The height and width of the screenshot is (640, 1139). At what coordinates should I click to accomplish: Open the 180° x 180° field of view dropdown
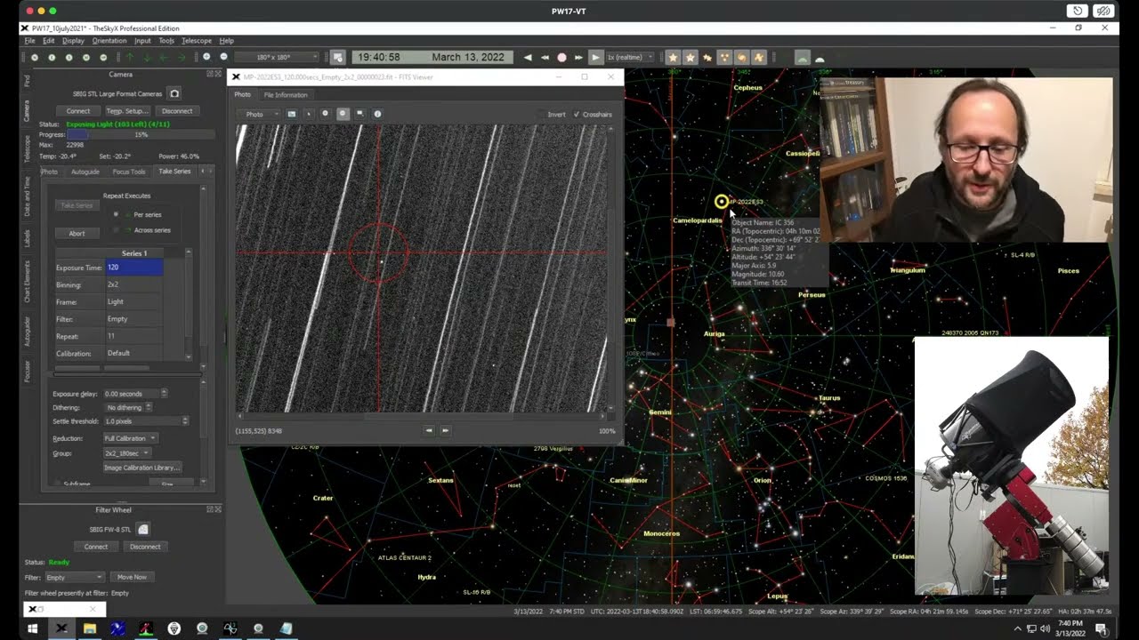tap(276, 57)
